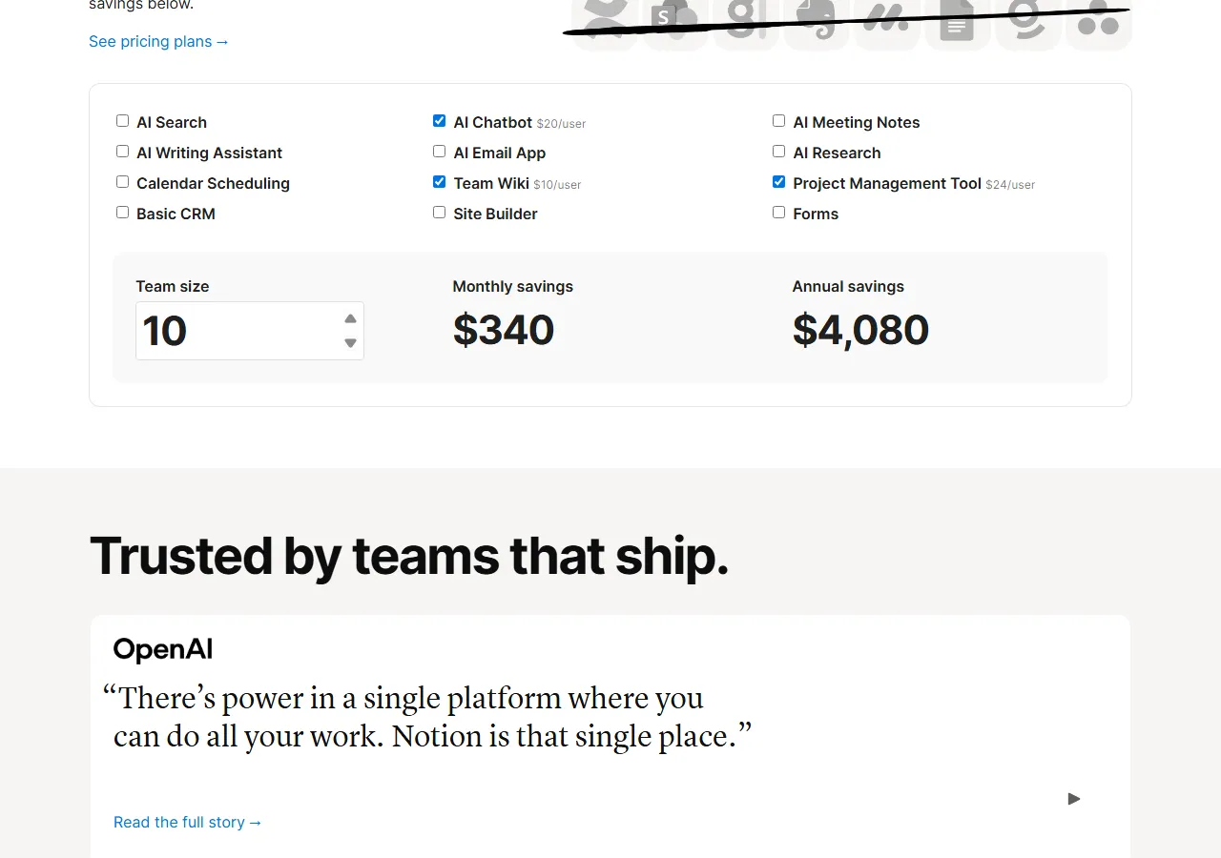Click the Grammarly icon in the app row
The width and height of the screenshot is (1221, 858).
[x=1028, y=19]
